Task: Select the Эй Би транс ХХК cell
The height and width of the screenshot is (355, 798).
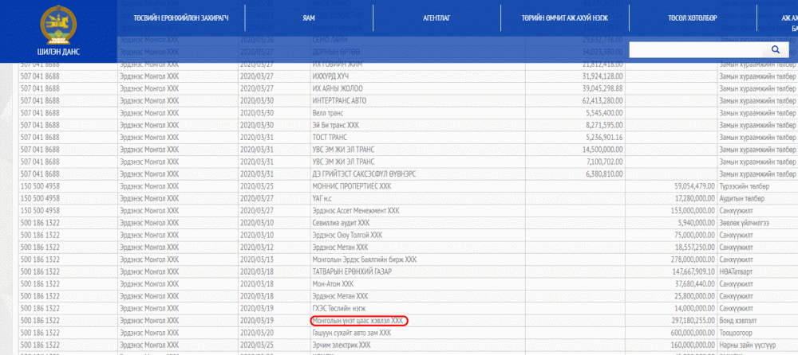Action: click(x=417, y=126)
